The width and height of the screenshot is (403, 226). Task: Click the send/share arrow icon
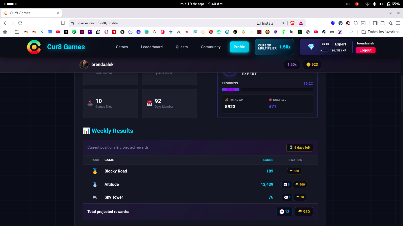(283, 23)
